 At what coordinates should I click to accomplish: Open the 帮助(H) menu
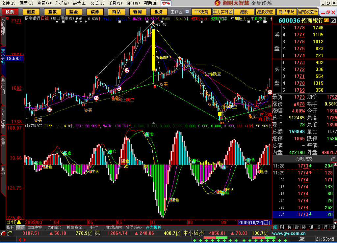150,3
